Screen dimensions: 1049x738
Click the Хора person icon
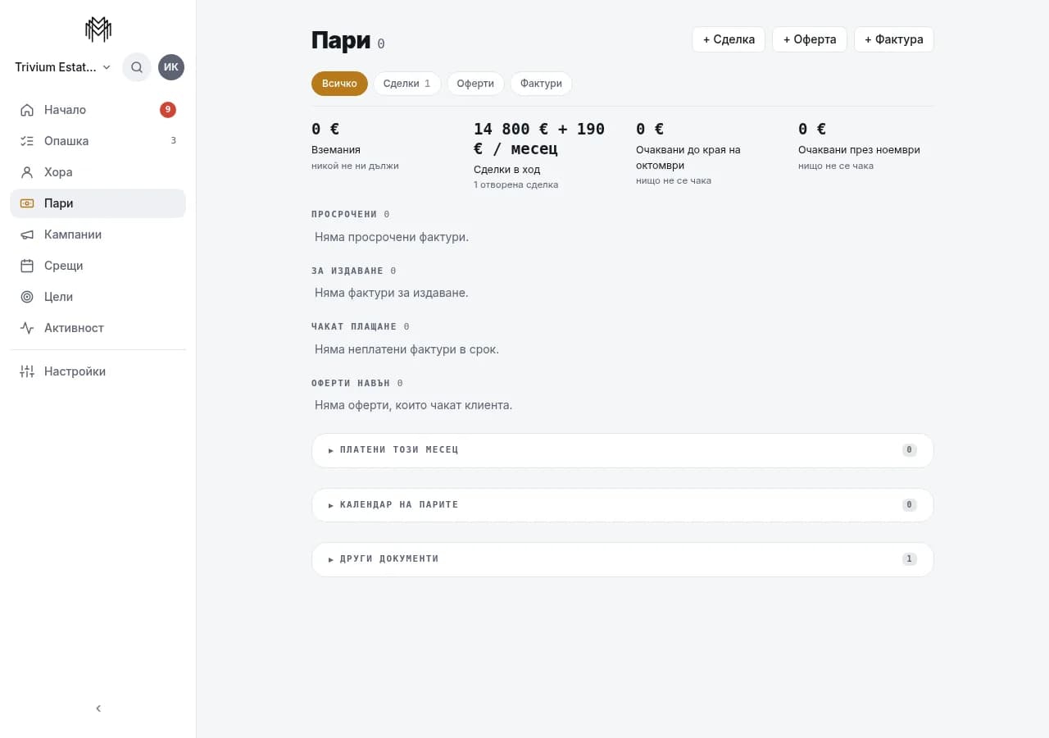[27, 172]
